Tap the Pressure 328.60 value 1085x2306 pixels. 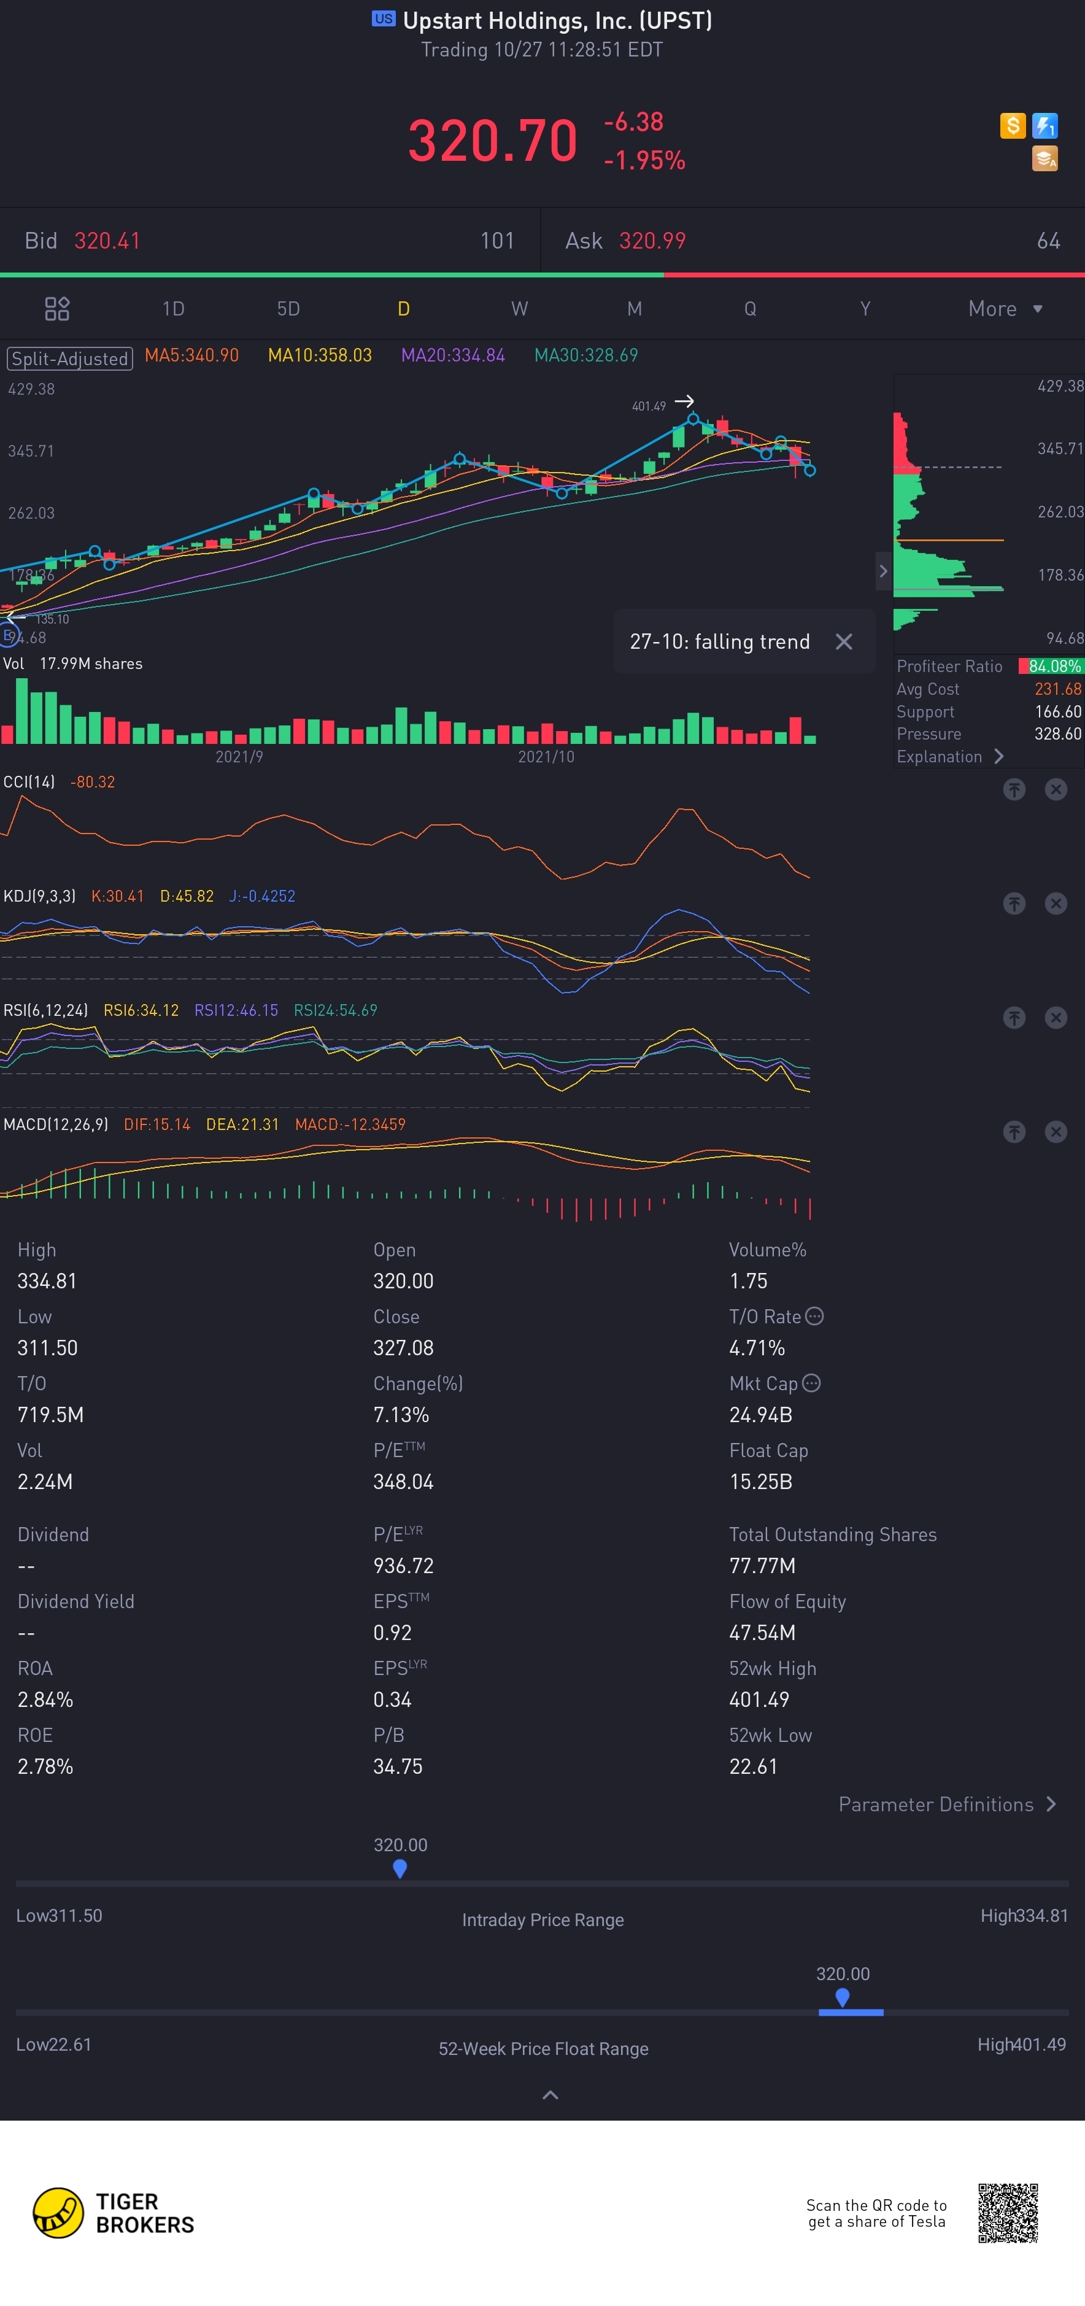click(x=1058, y=734)
